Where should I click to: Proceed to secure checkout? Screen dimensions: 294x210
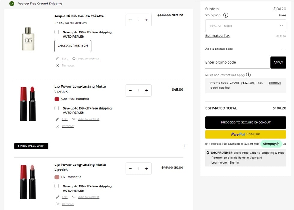tap(246, 122)
